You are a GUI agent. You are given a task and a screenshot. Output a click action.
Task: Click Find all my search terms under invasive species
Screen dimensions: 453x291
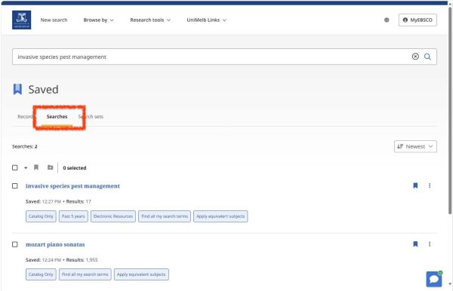tap(165, 216)
